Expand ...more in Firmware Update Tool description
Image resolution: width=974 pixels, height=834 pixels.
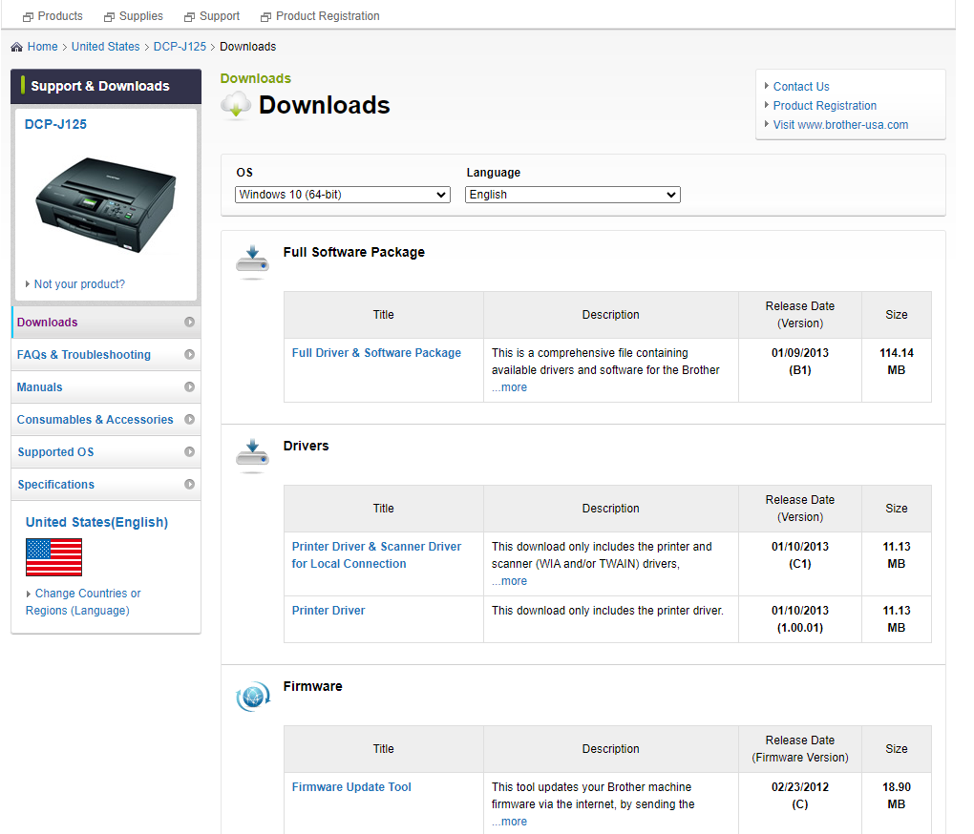click(509, 822)
